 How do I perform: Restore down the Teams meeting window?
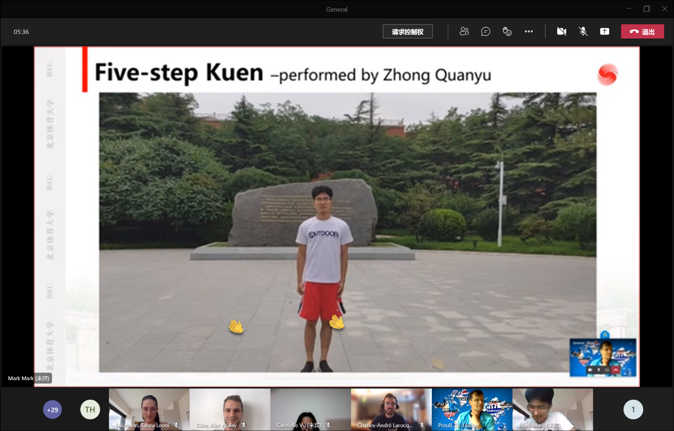[646, 8]
